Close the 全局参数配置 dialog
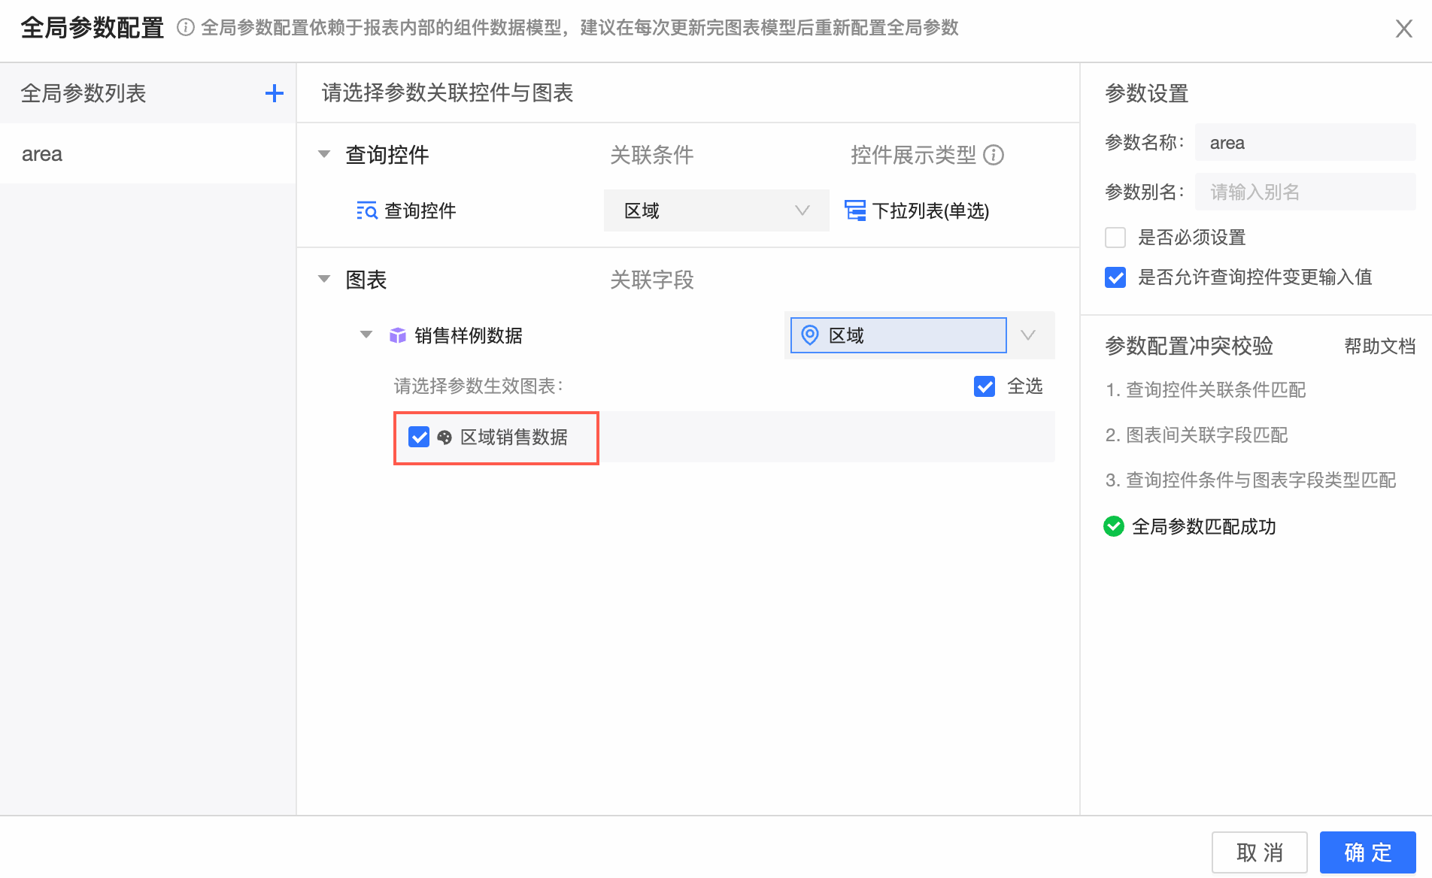Image resolution: width=1432 pixels, height=878 pixels. pos(1403,29)
